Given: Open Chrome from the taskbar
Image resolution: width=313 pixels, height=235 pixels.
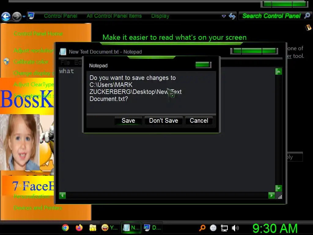Looking at the screenshot, I should (65, 228).
